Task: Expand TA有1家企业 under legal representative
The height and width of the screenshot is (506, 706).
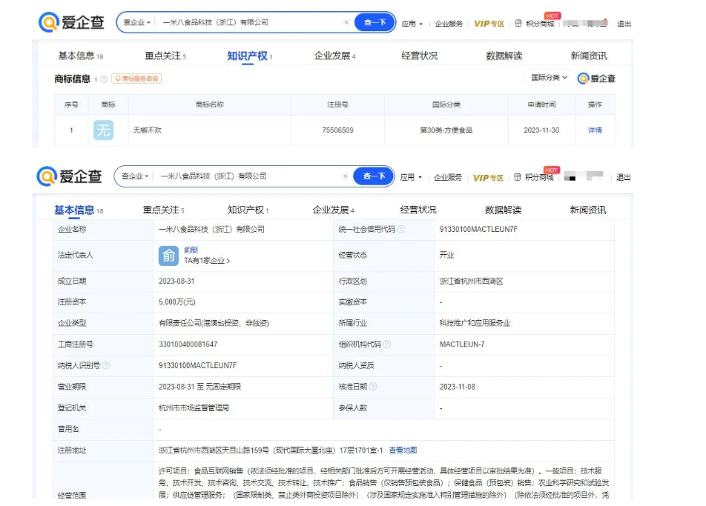Action: pos(207,261)
